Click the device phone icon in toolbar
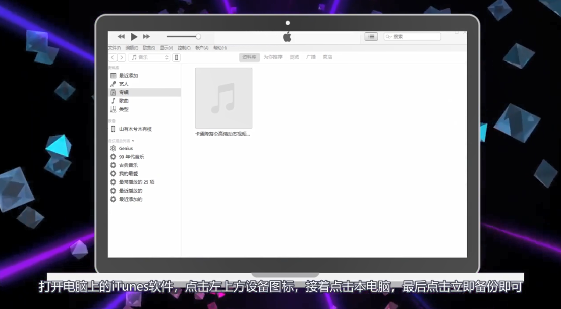561x309 pixels. click(x=176, y=57)
